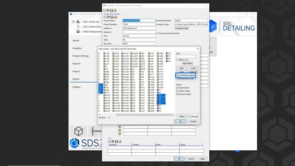Open Reports in the SDS2 sidebar
This screenshot has height=166, width=295.
pyautogui.click(x=77, y=64)
